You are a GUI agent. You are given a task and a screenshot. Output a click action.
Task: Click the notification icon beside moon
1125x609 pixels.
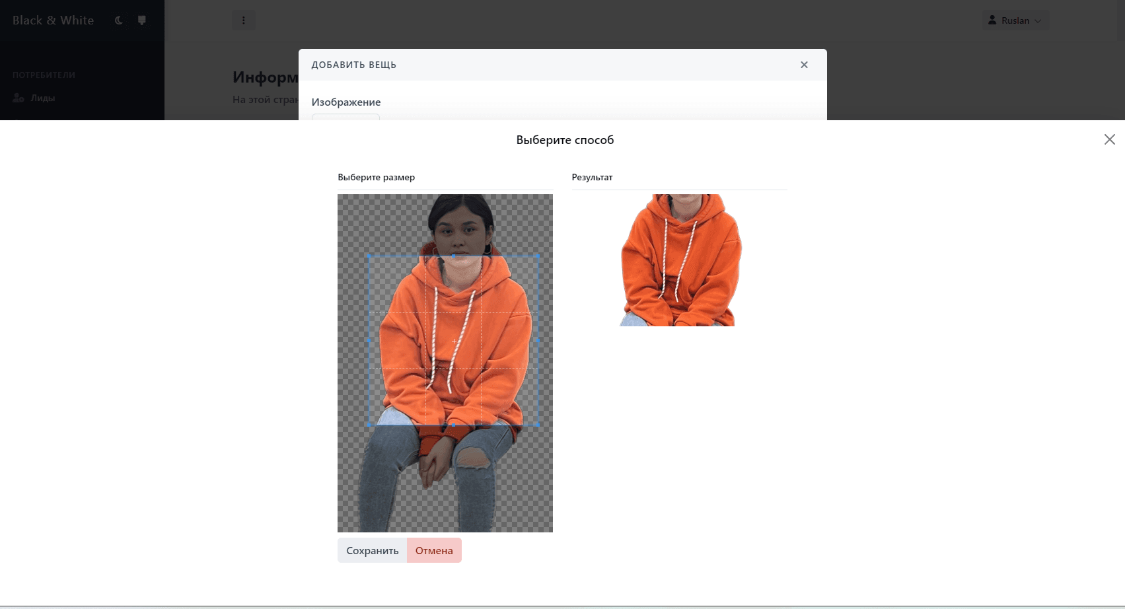(x=141, y=20)
